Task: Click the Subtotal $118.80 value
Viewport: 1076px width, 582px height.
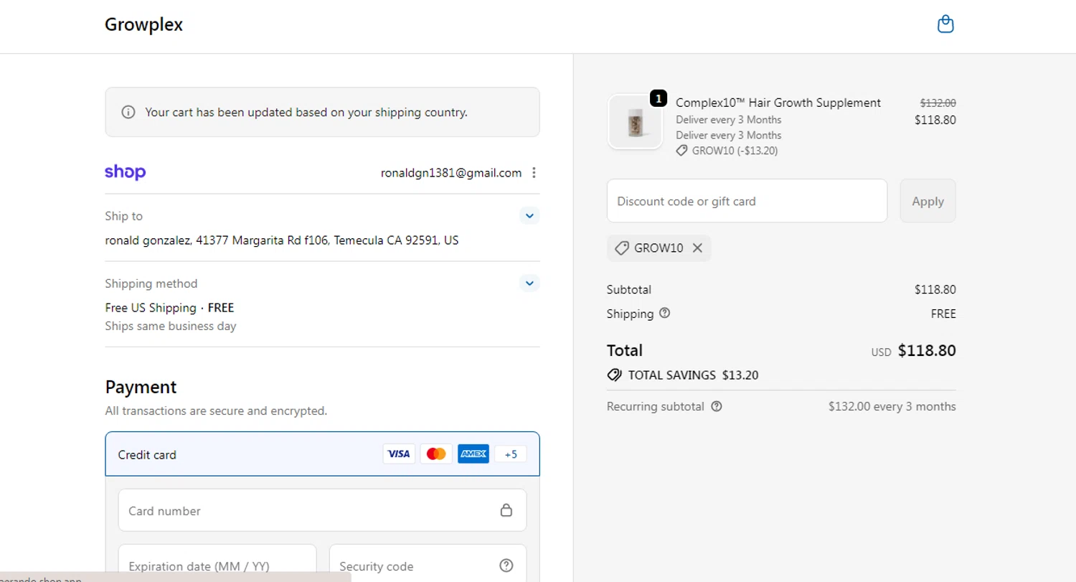Action: pyautogui.click(x=935, y=290)
